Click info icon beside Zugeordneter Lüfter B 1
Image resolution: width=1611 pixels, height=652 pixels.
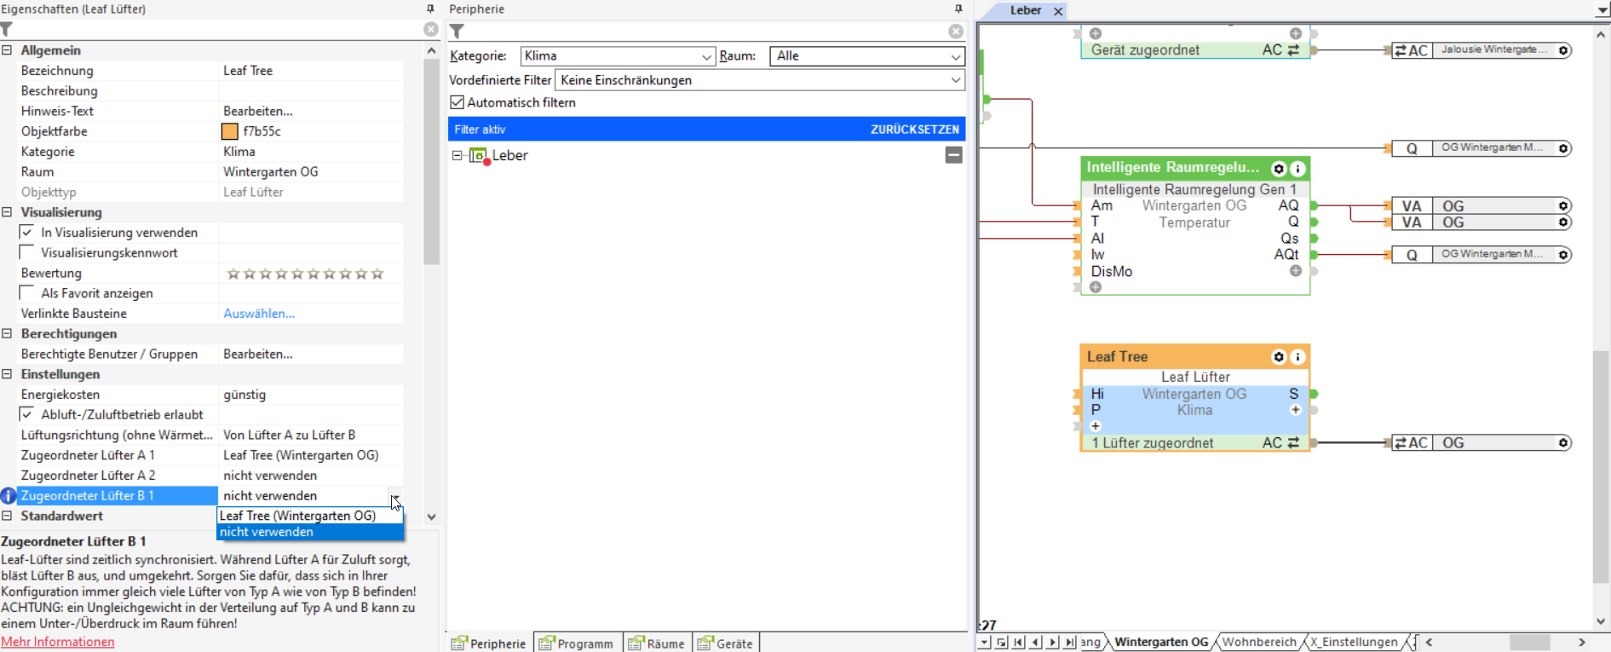click(x=9, y=496)
